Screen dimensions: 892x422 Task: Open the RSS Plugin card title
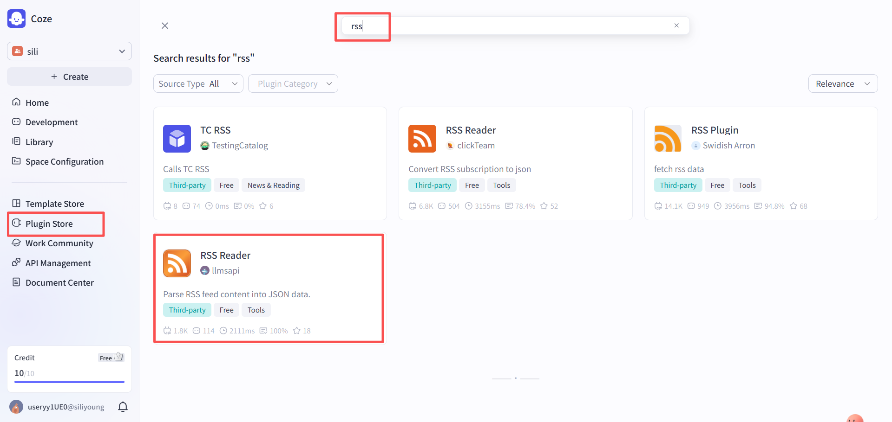[x=715, y=130]
